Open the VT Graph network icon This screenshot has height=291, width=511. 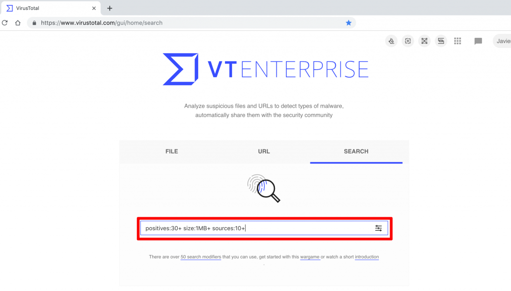pyautogui.click(x=424, y=41)
